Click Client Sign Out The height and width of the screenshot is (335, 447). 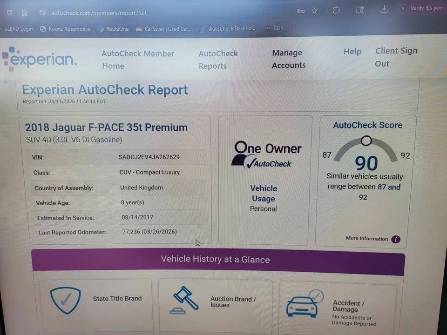(396, 57)
